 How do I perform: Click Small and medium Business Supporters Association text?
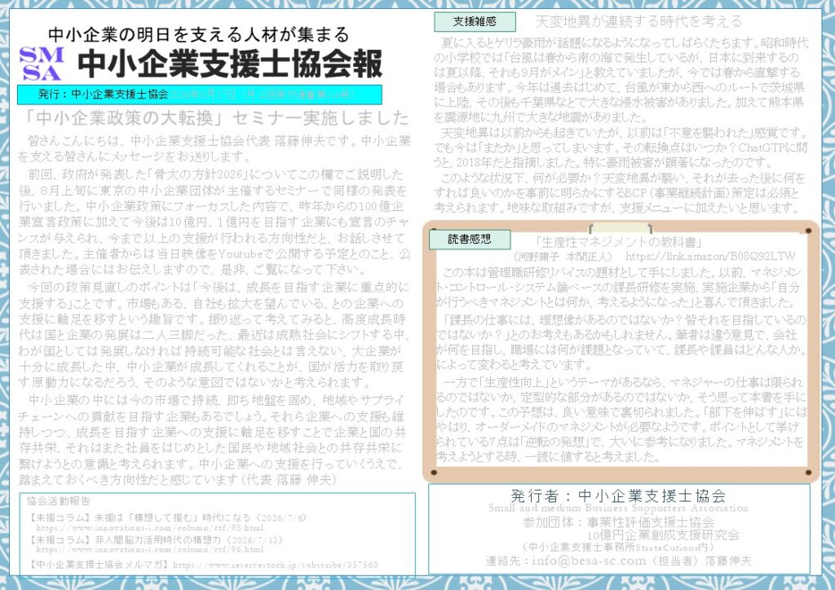618,508
